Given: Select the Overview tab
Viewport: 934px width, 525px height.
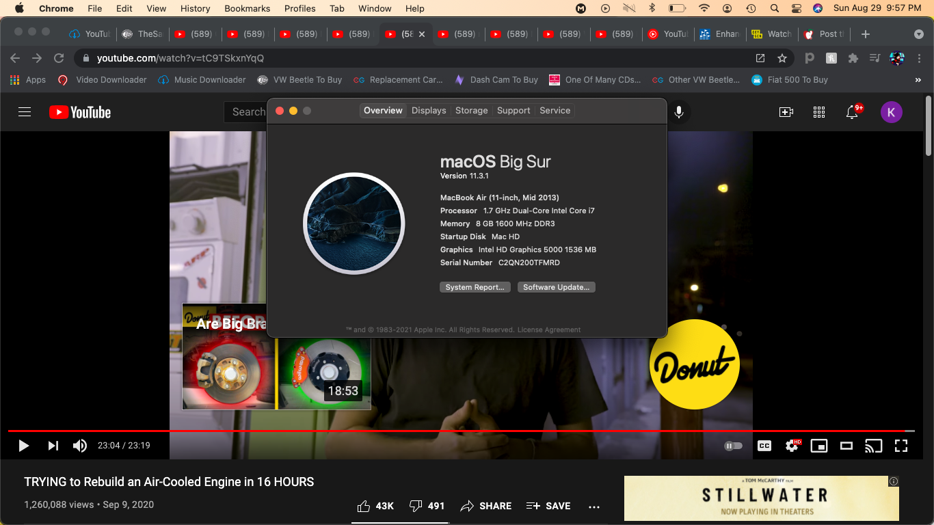Looking at the screenshot, I should tap(383, 111).
